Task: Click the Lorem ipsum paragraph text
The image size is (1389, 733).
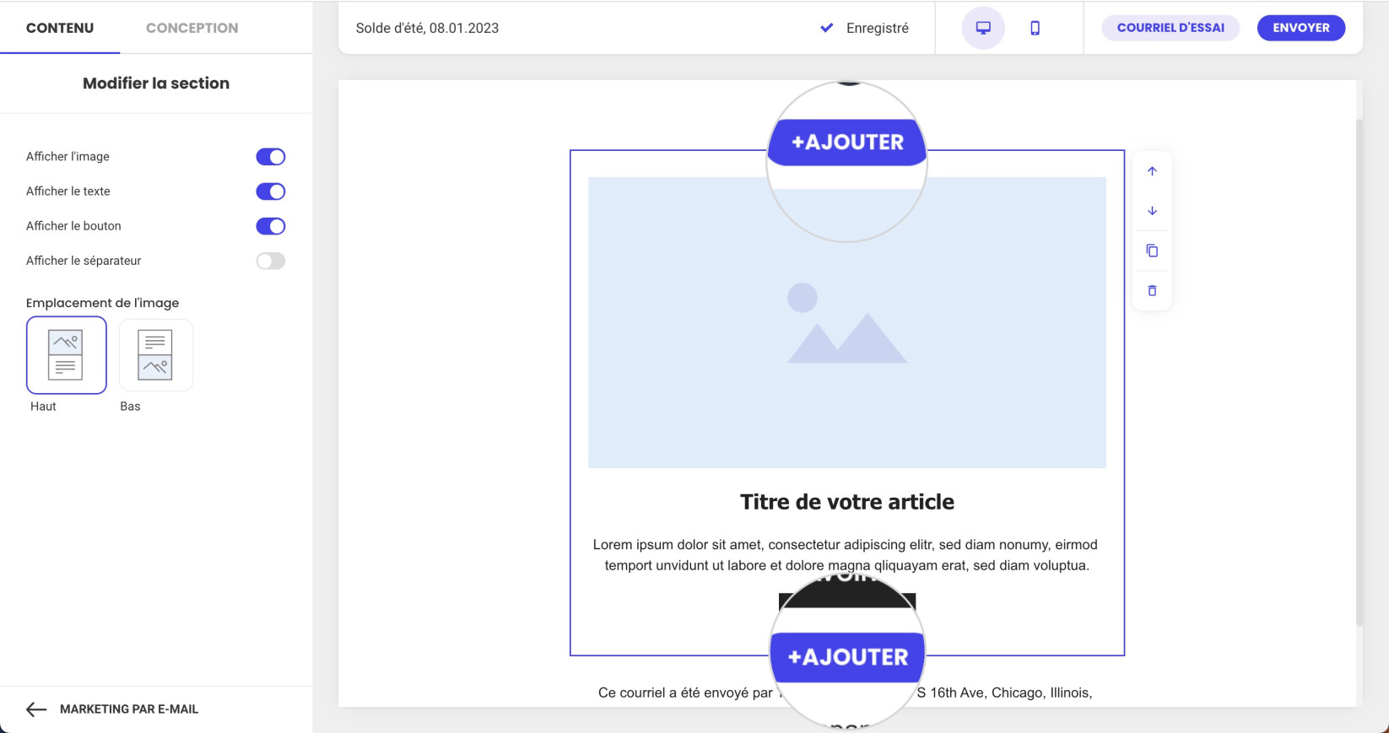Action: coord(846,555)
